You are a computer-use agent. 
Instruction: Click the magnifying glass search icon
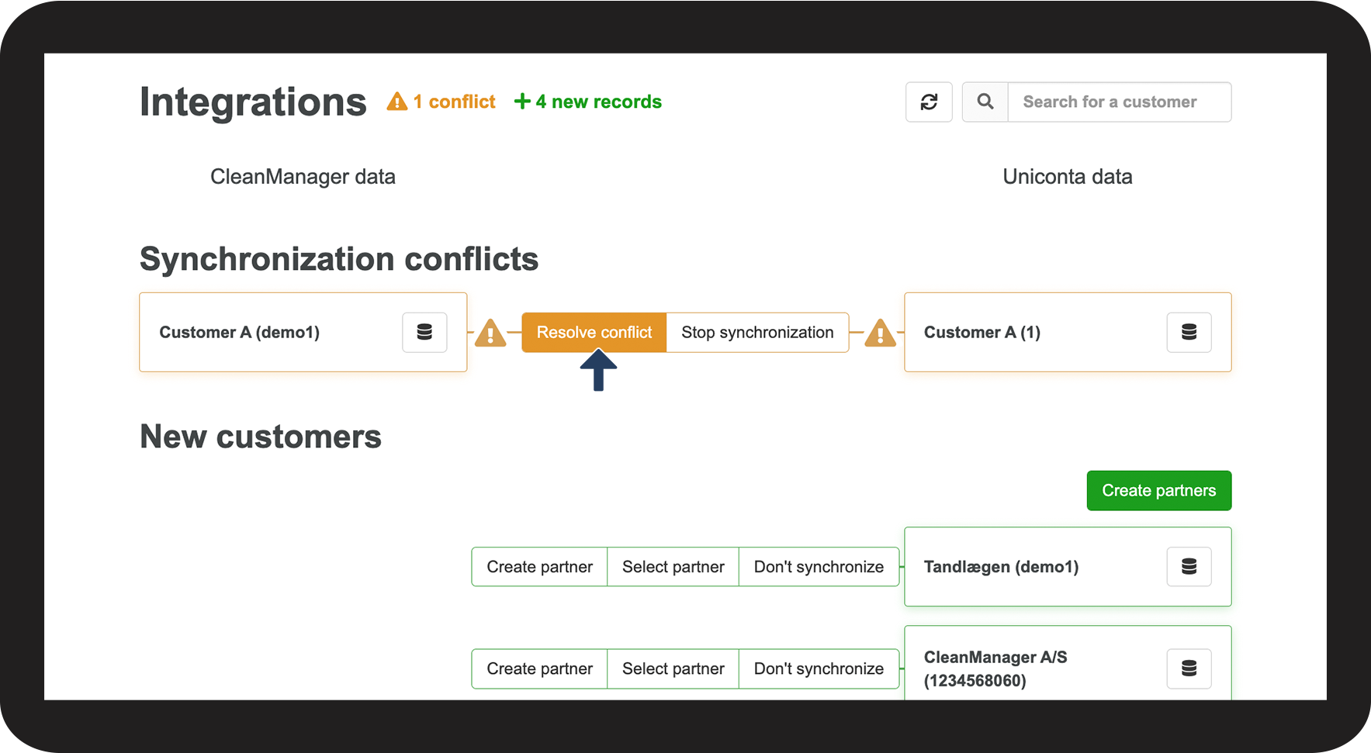tap(985, 102)
